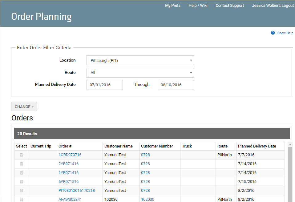The image size is (295, 202).
Task: Open customer number 0728 for order 1YR071416
Action: click(x=145, y=173)
